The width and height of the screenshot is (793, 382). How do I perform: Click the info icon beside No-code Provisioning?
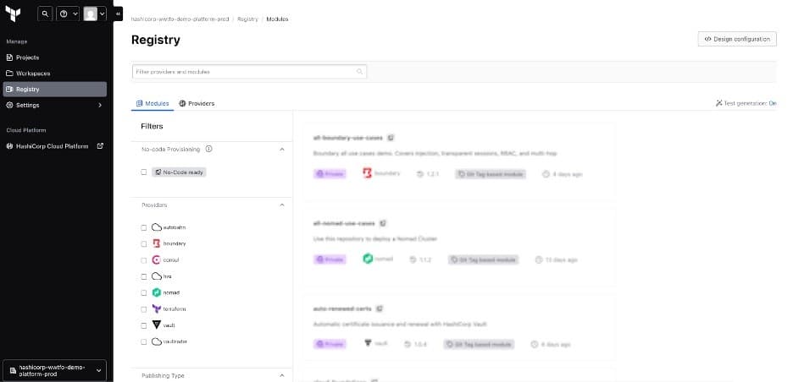tap(208, 150)
